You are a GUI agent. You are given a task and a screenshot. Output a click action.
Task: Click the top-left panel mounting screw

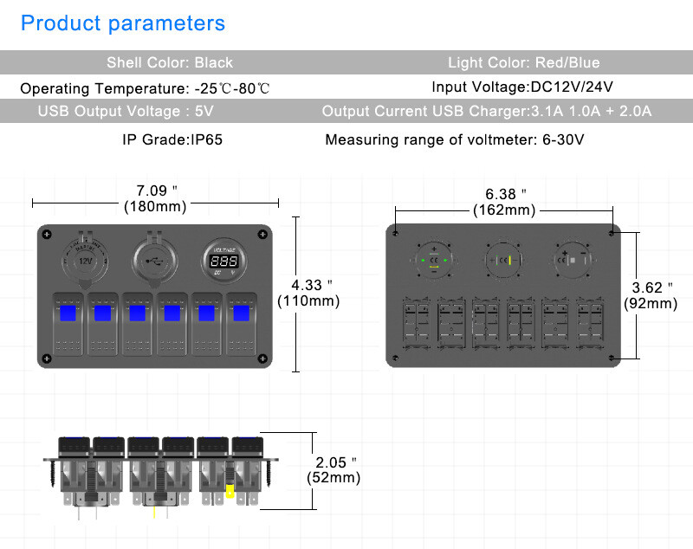(x=47, y=234)
